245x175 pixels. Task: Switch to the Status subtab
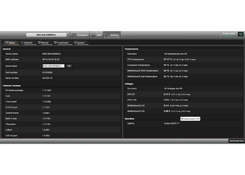pyautogui.click(x=11, y=43)
